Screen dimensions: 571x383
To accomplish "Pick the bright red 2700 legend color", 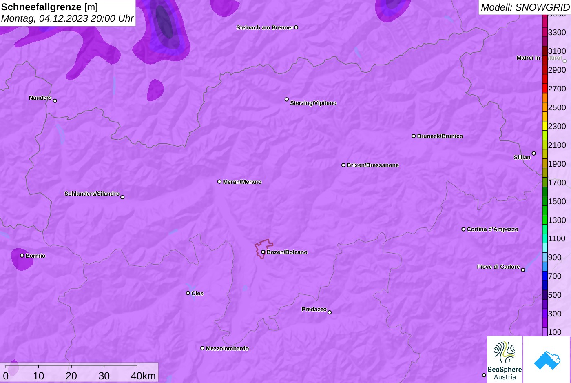I will point(545,89).
